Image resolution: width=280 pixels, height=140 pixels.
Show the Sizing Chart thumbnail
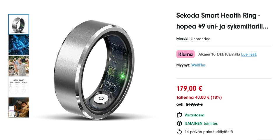coord(19,87)
